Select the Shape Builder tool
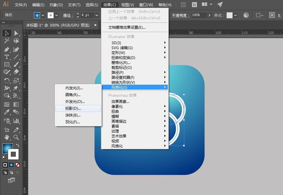 (7, 95)
